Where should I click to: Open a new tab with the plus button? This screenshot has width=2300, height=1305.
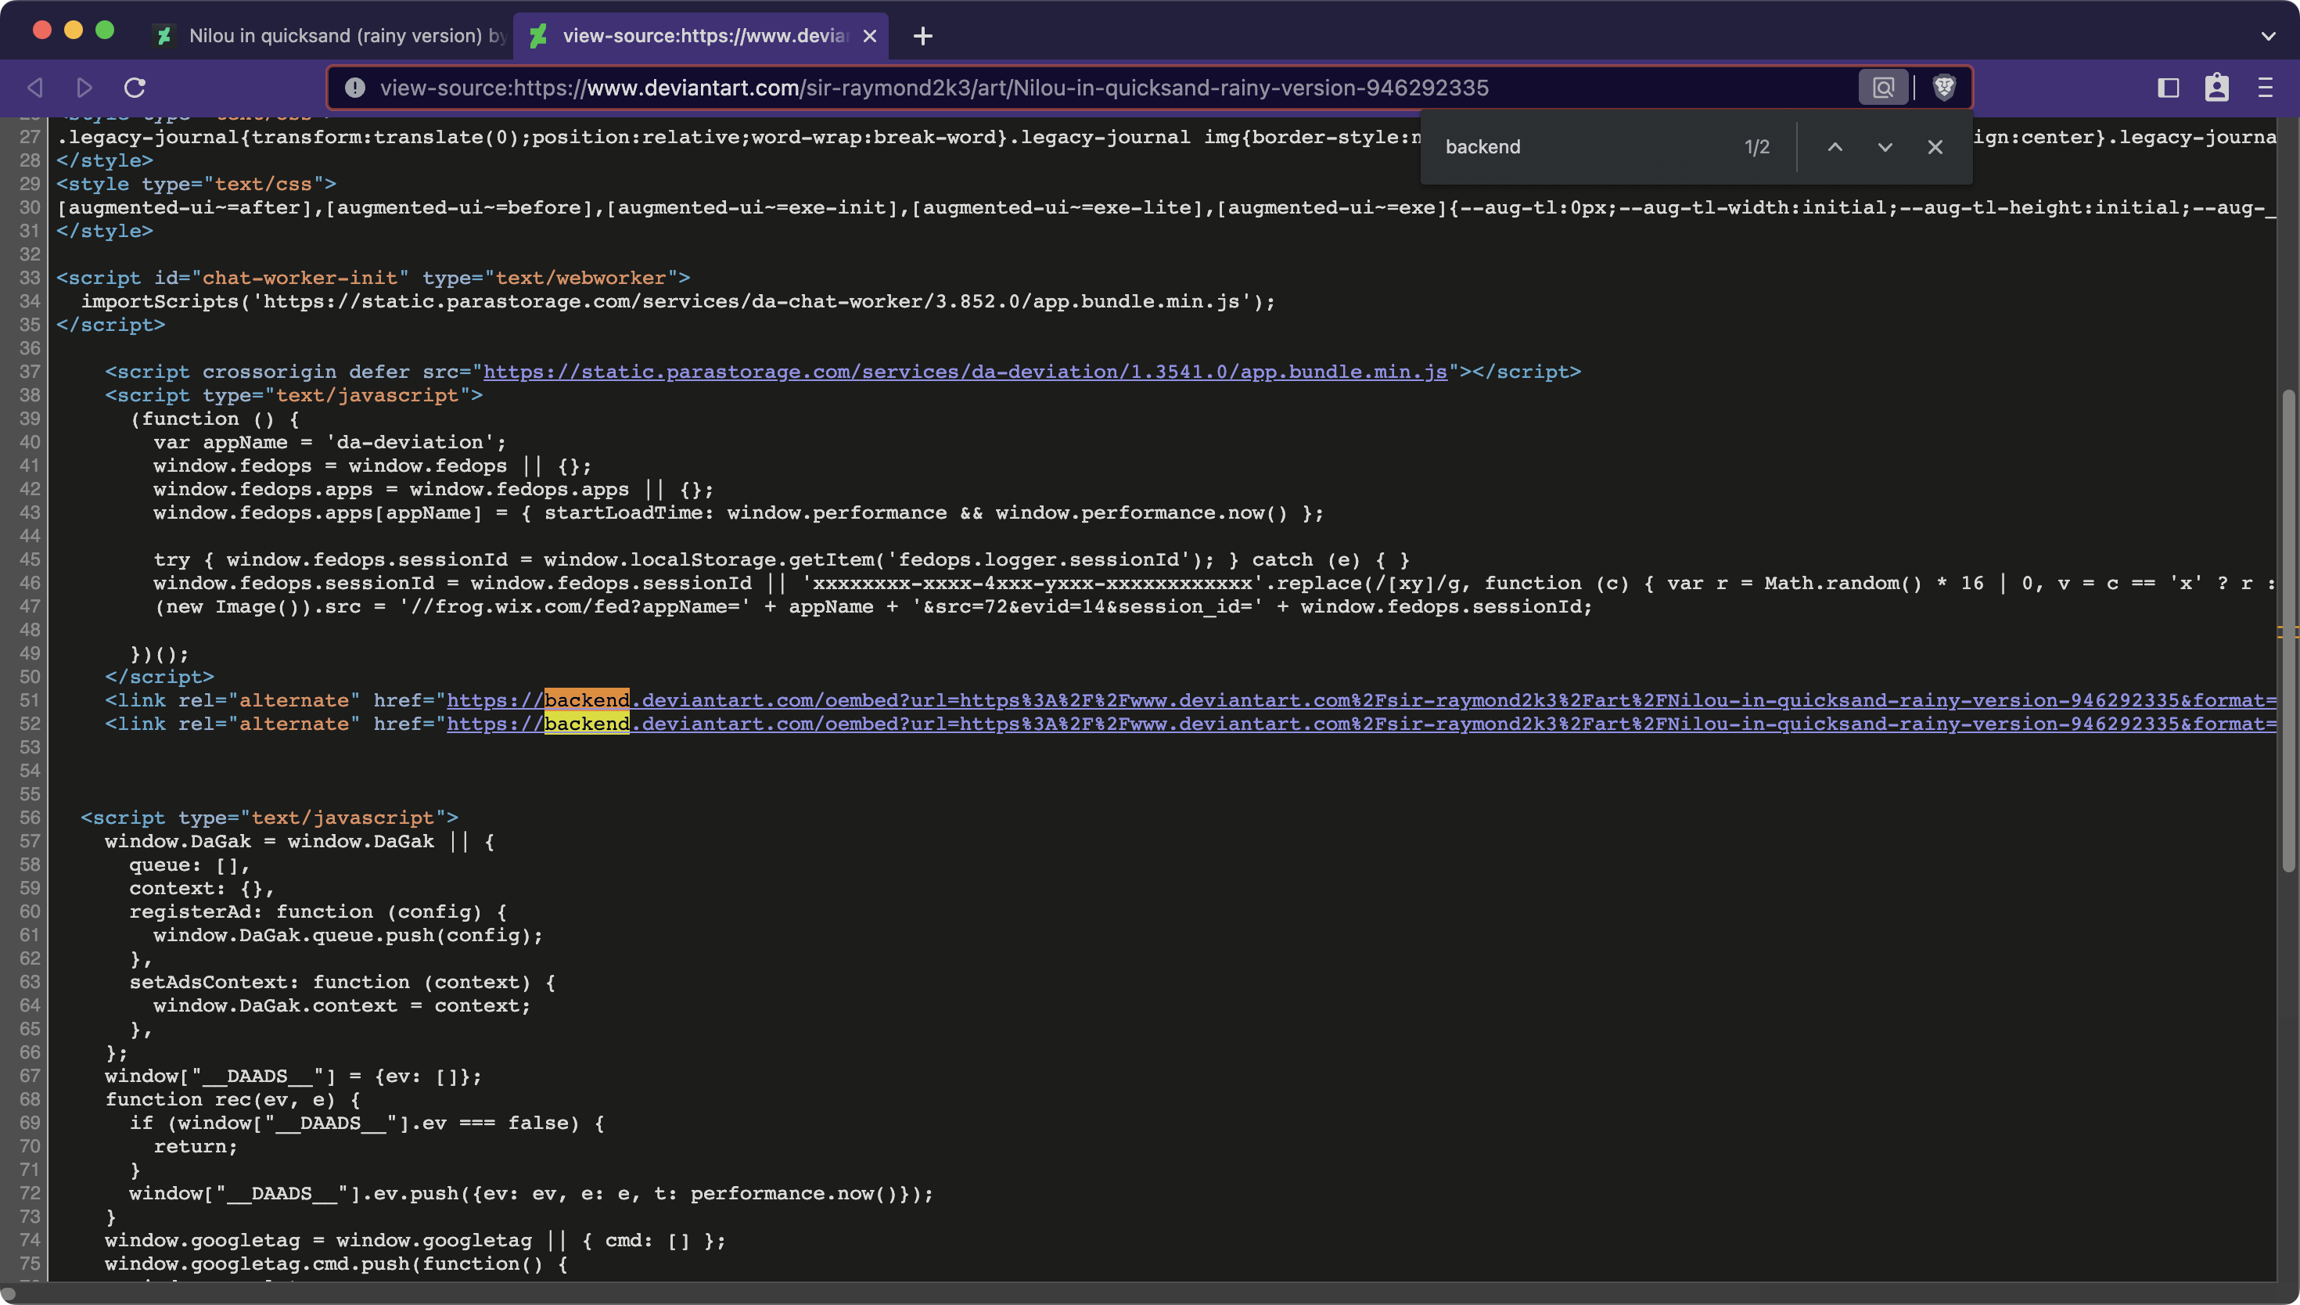click(x=922, y=36)
